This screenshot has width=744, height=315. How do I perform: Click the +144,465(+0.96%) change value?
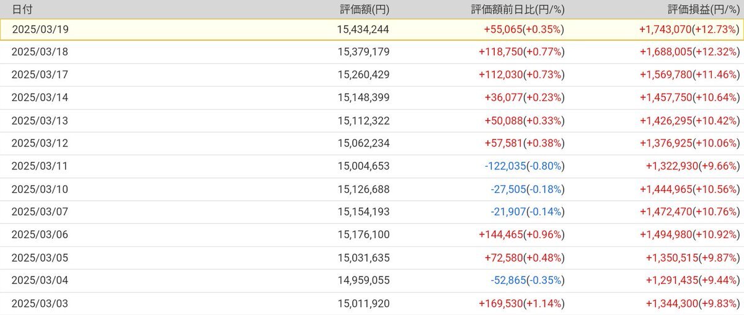[521, 234]
